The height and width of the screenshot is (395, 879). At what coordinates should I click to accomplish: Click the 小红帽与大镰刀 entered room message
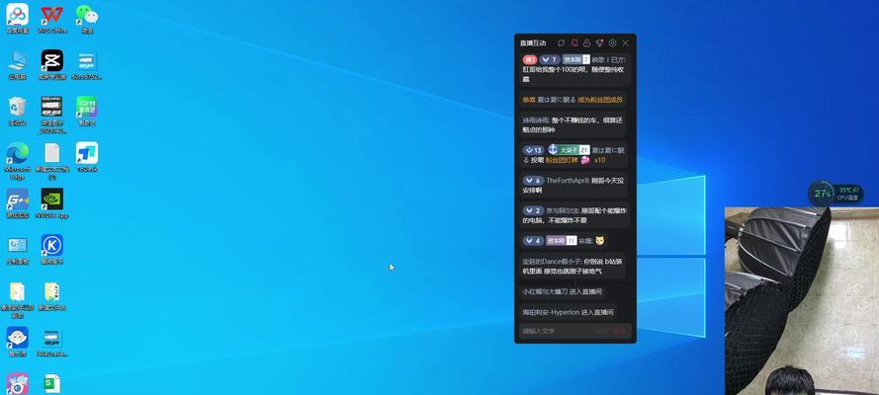563,292
